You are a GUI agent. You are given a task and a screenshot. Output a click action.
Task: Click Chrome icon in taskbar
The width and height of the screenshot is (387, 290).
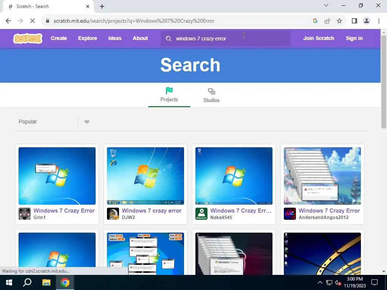[65, 282]
